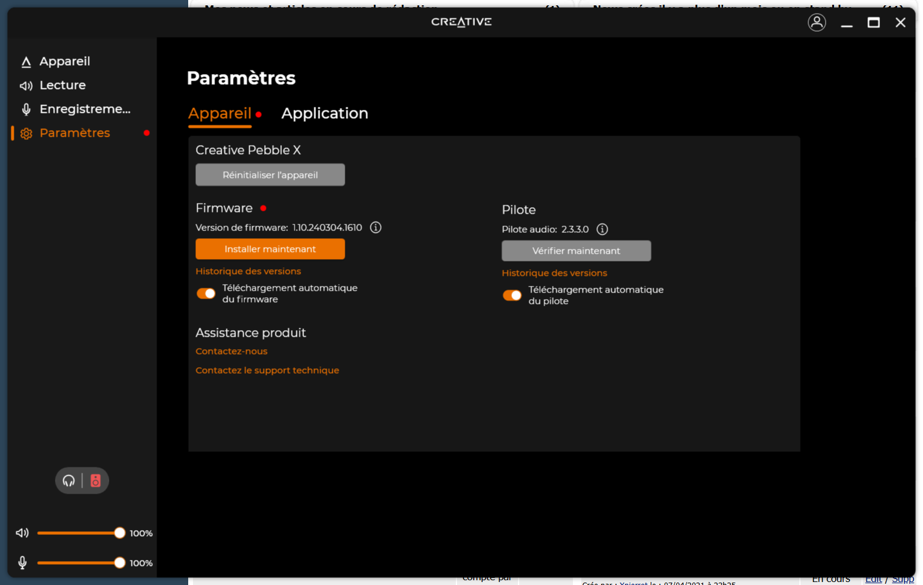923x585 pixels.
Task: Click Edit link in background browser window
Action: click(873, 580)
